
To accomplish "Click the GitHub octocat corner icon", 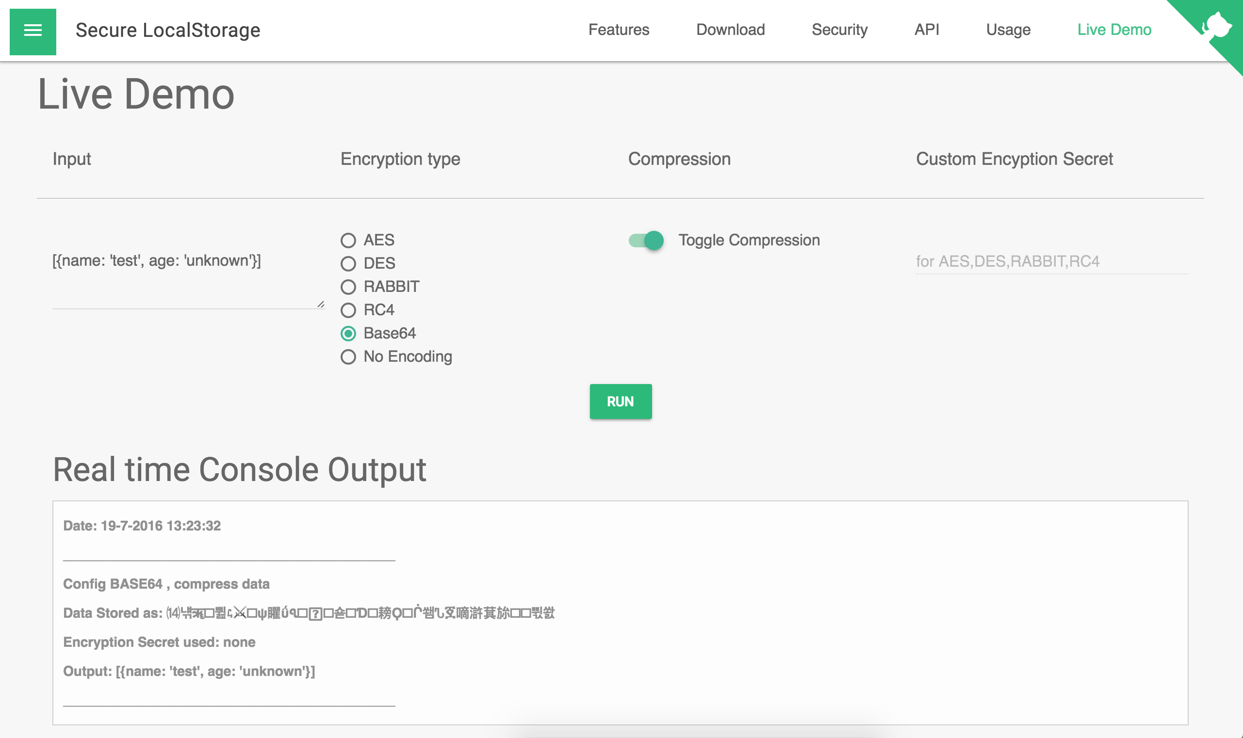I will pos(1217,26).
